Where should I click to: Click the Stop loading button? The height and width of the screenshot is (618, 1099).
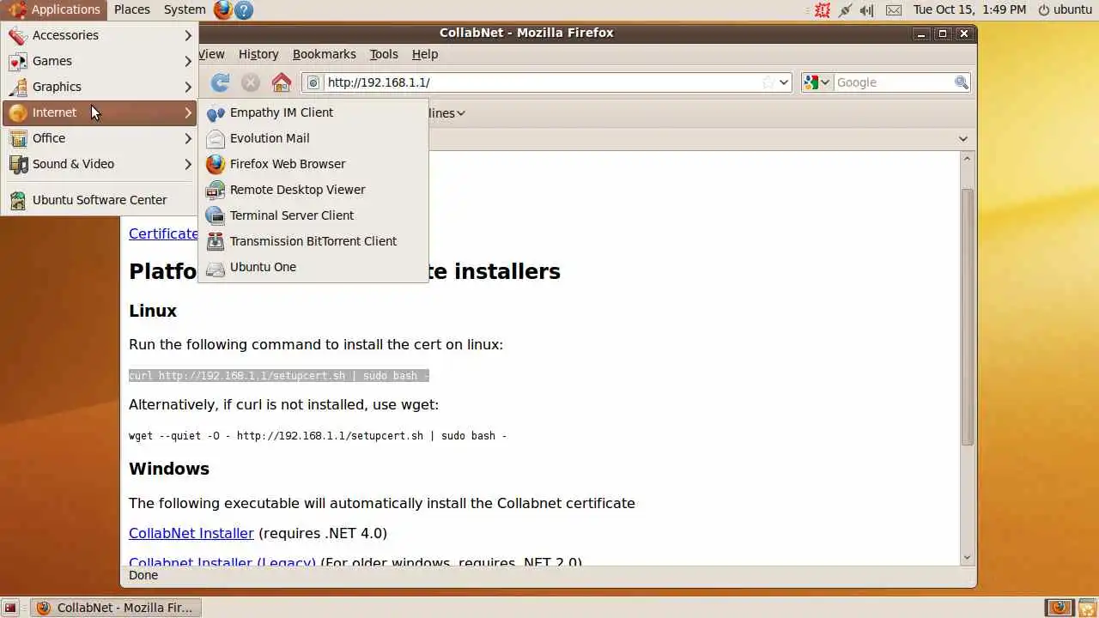click(251, 82)
